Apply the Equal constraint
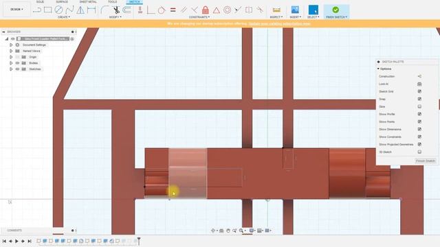The height and width of the screenshot is (247, 440). pos(173,10)
